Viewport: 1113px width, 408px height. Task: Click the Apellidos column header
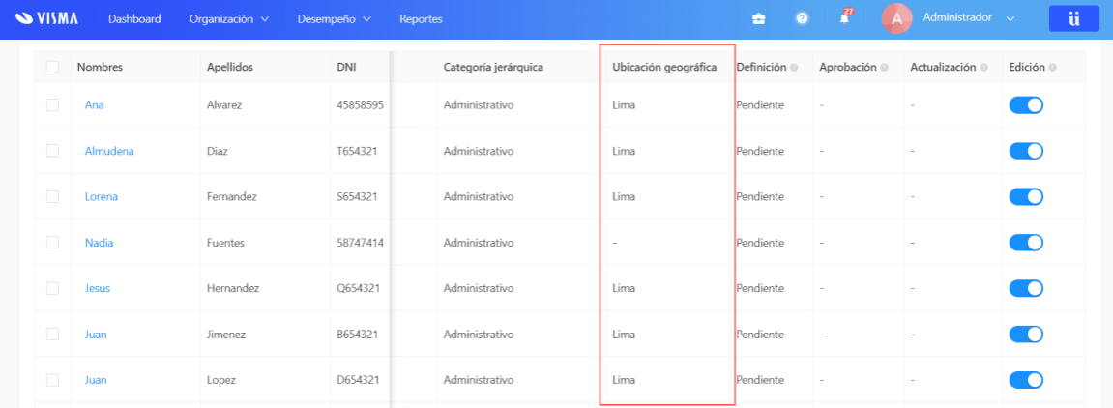230,68
